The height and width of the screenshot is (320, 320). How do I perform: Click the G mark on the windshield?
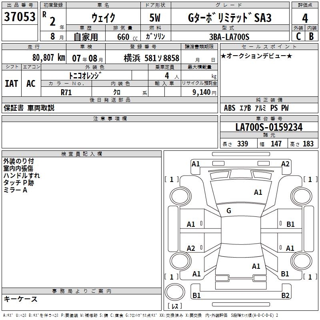[228, 210]
